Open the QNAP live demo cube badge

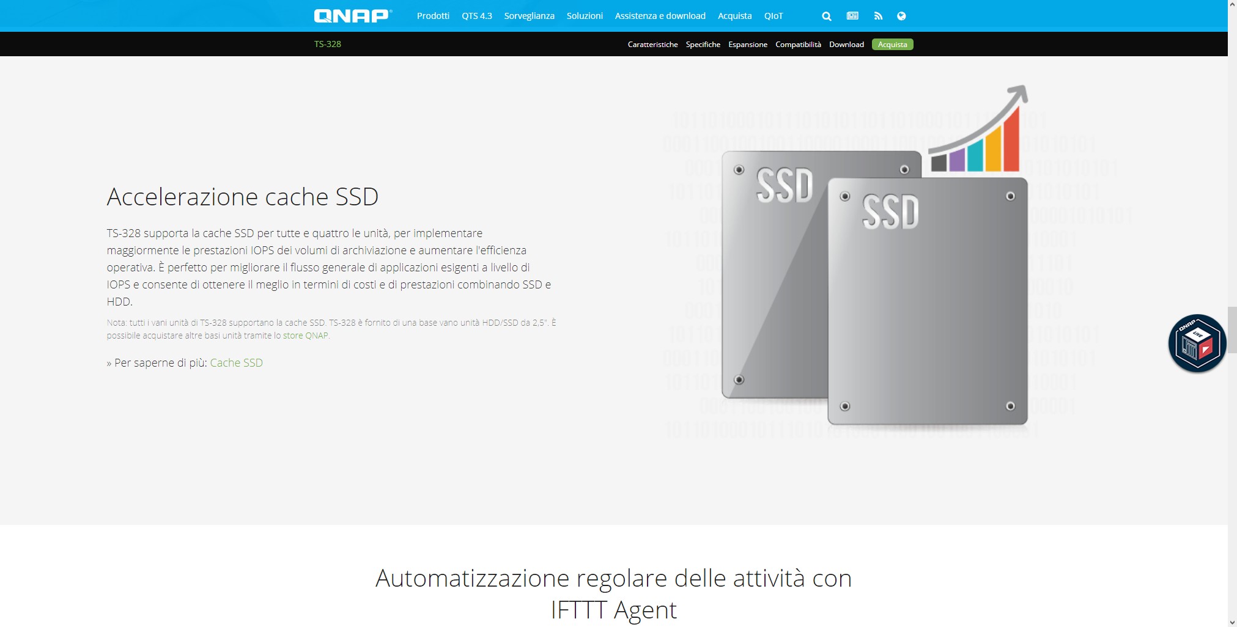pyautogui.click(x=1197, y=343)
